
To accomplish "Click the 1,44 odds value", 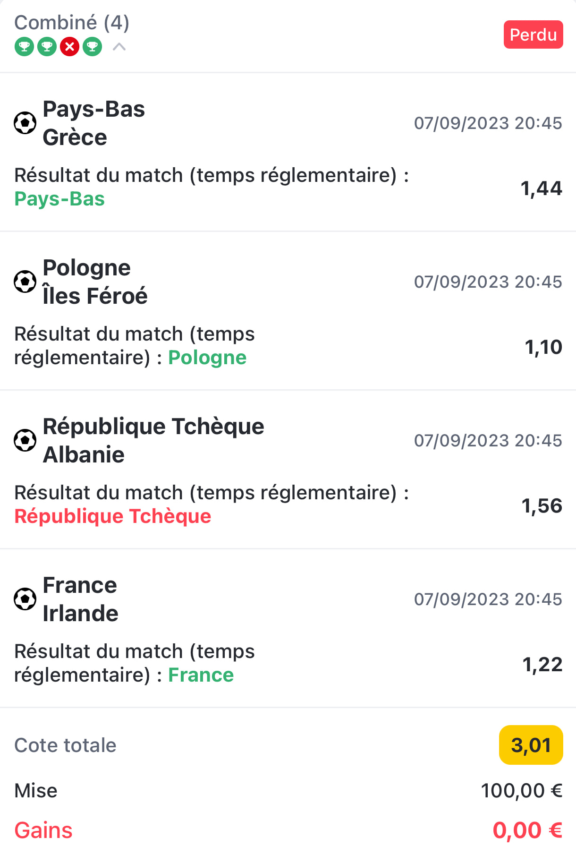I will [x=541, y=188].
